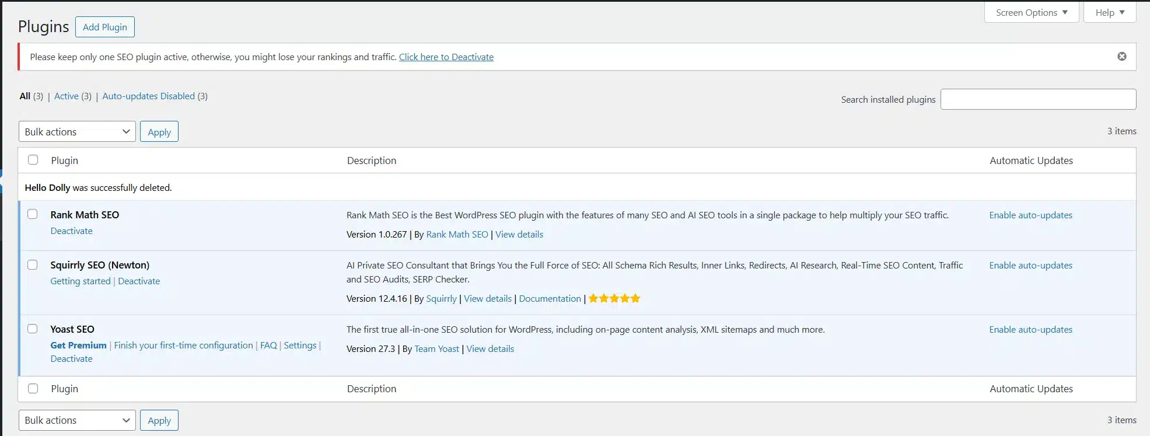The image size is (1150, 436).
Task: Click the bottom Apply button
Action: pos(159,420)
